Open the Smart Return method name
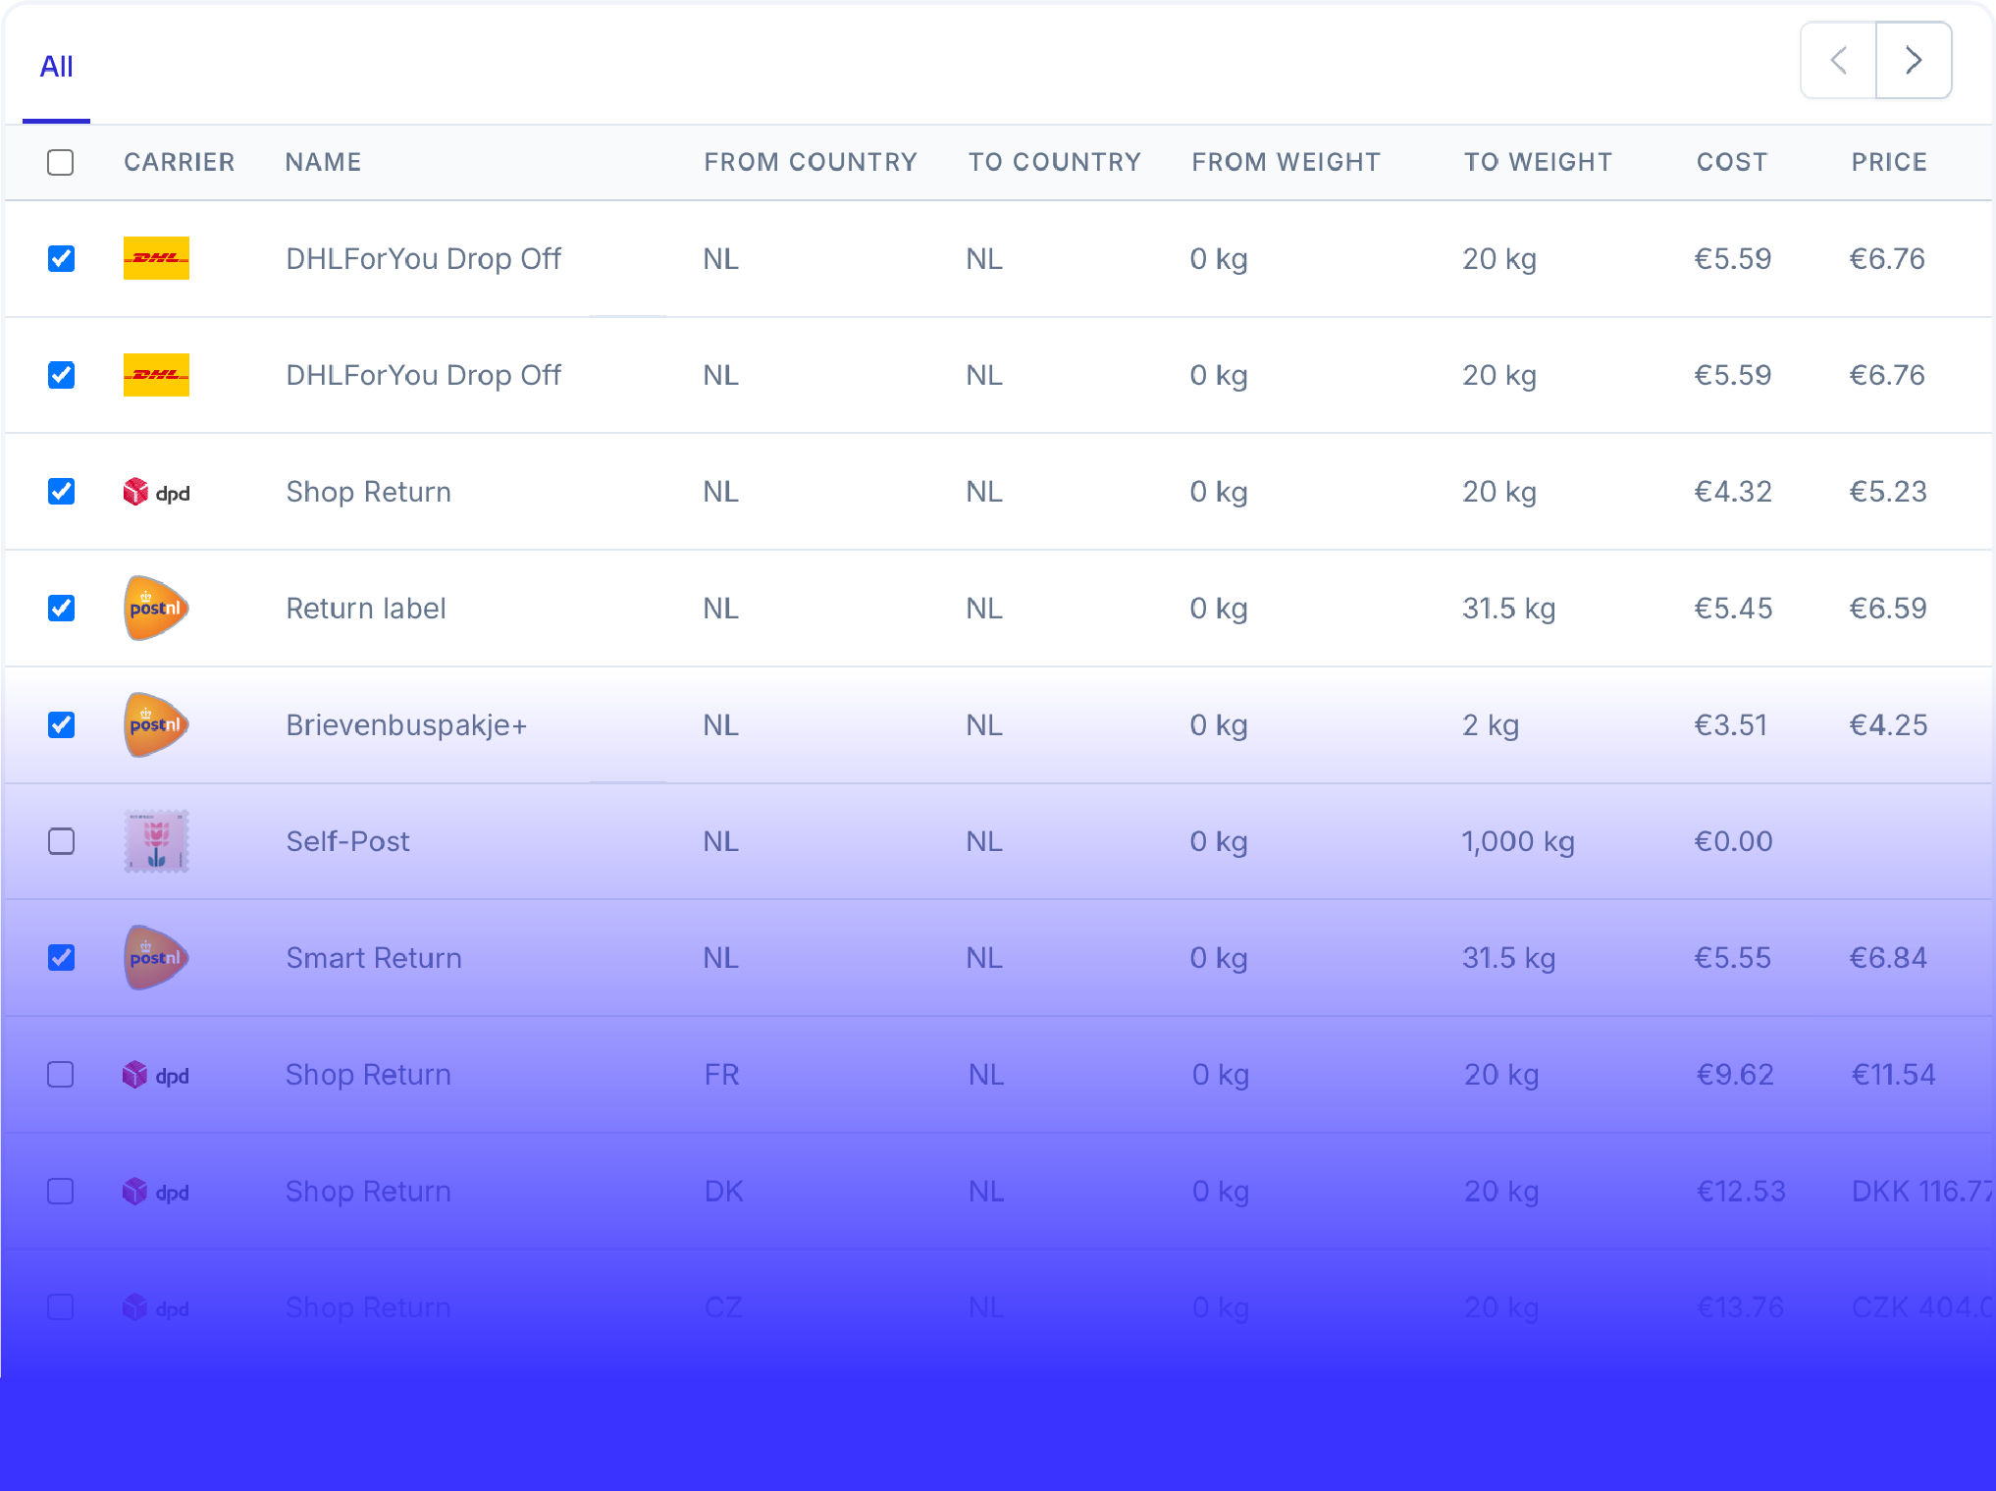The height and width of the screenshot is (1491, 1996). click(374, 958)
